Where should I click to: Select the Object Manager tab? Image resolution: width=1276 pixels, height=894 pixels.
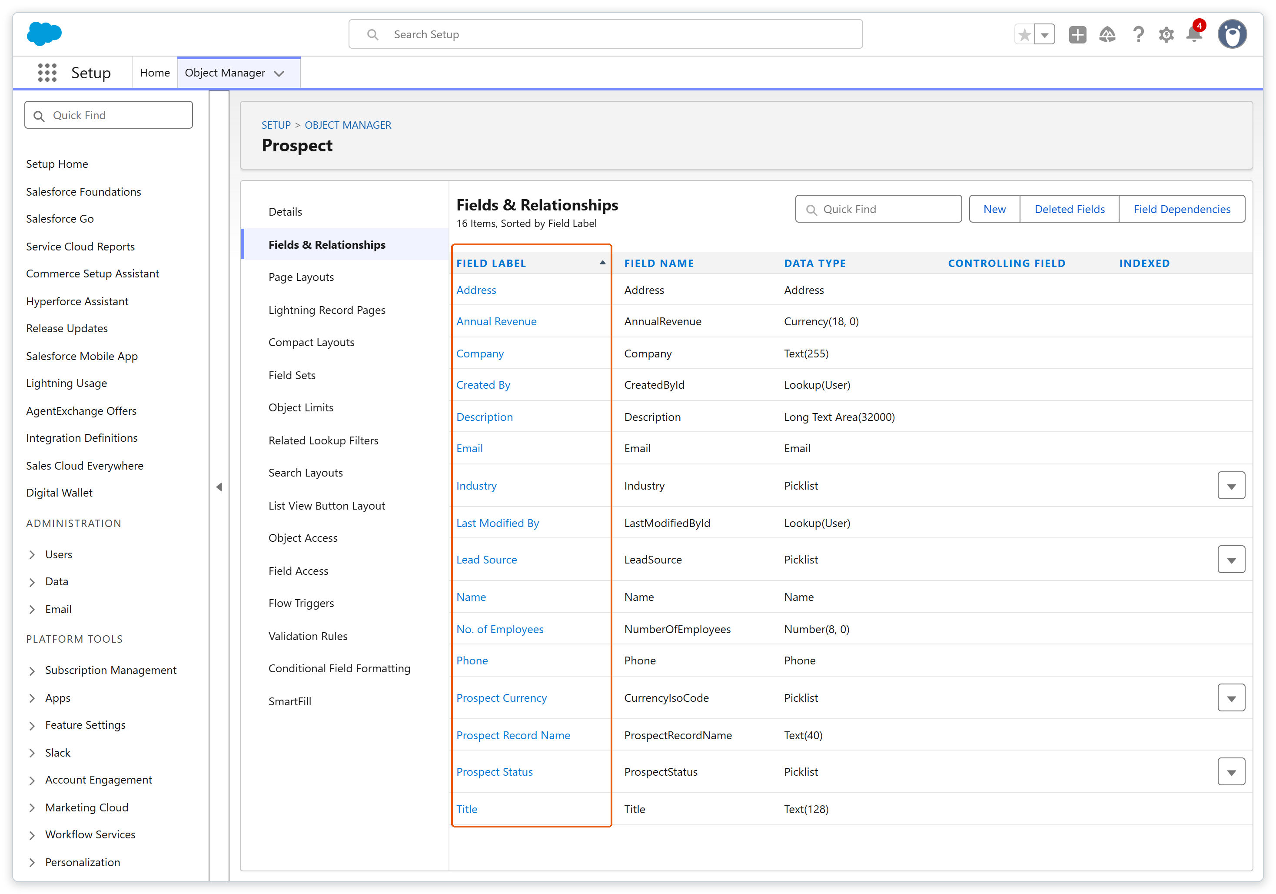click(225, 73)
